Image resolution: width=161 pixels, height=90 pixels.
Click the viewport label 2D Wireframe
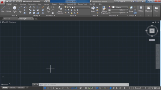tap(11, 22)
